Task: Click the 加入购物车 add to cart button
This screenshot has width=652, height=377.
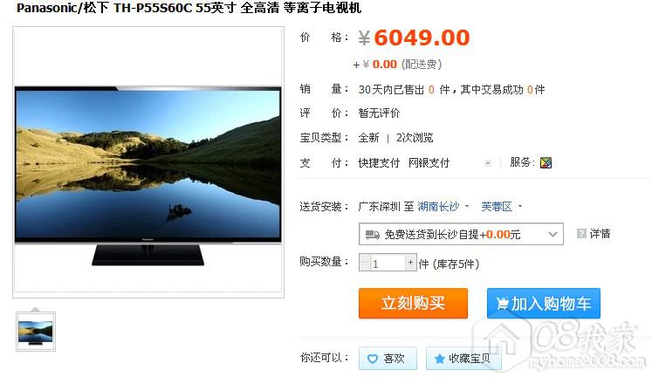Action: pos(544,304)
